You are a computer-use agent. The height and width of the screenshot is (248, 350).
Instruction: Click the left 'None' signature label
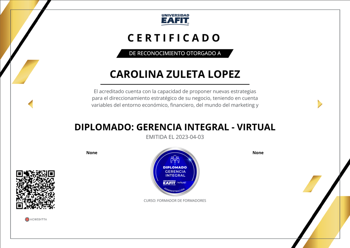pyautogui.click(x=92, y=153)
